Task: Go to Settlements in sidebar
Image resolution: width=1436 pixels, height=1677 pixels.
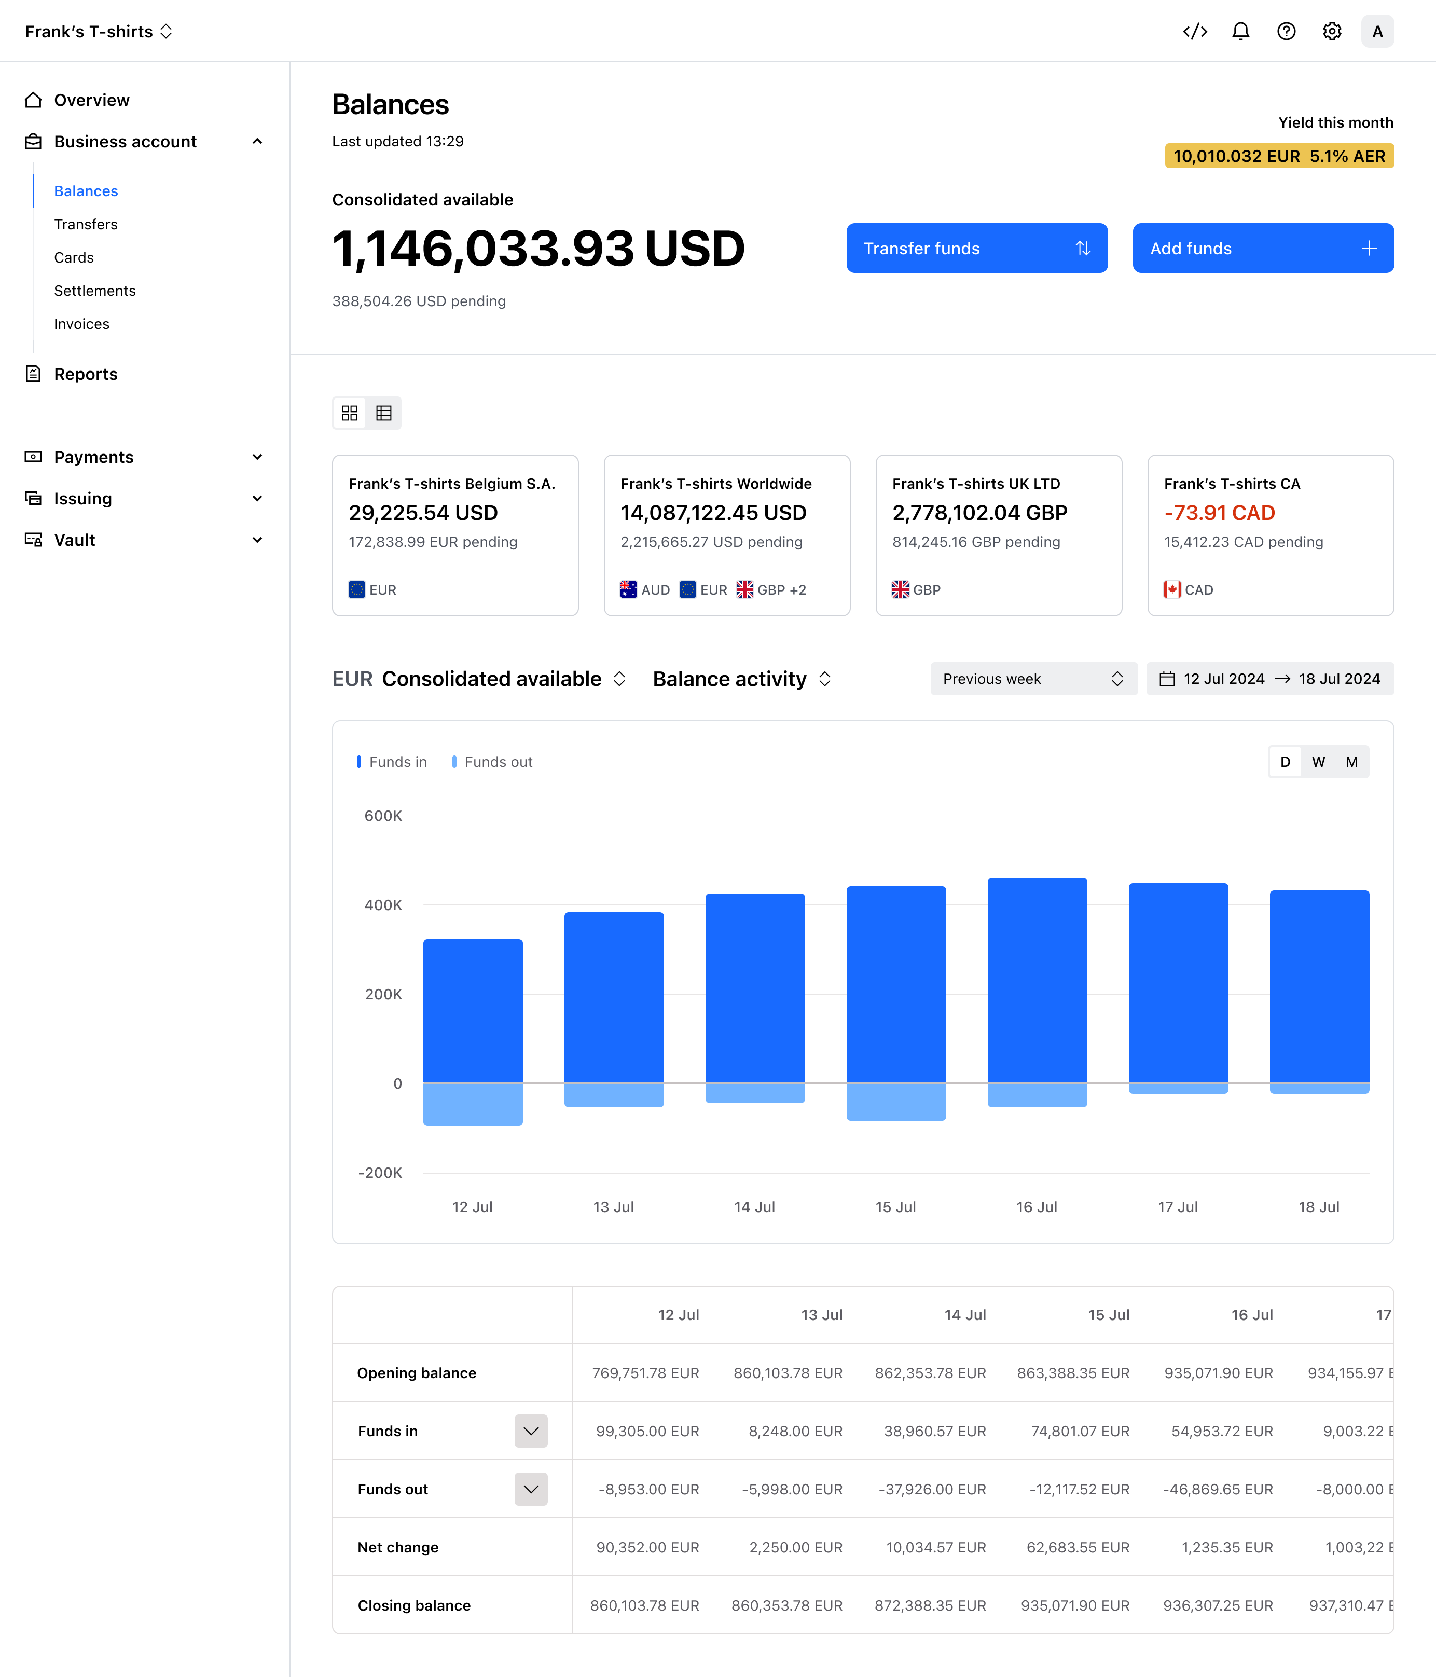Action: coord(94,291)
